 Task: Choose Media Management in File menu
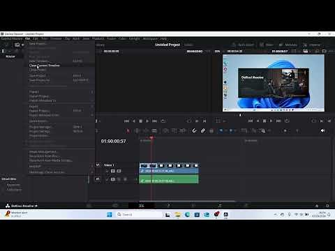(x=43, y=152)
